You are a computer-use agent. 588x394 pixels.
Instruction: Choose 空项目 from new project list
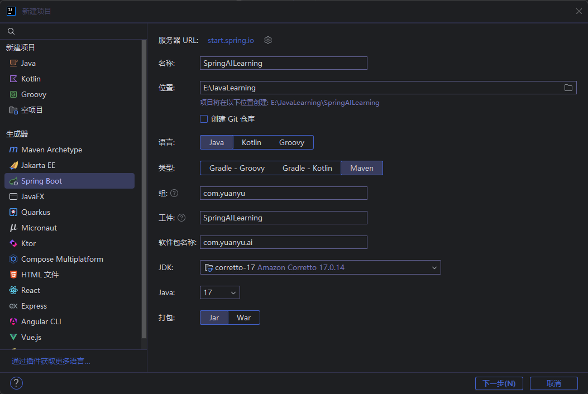(32, 110)
